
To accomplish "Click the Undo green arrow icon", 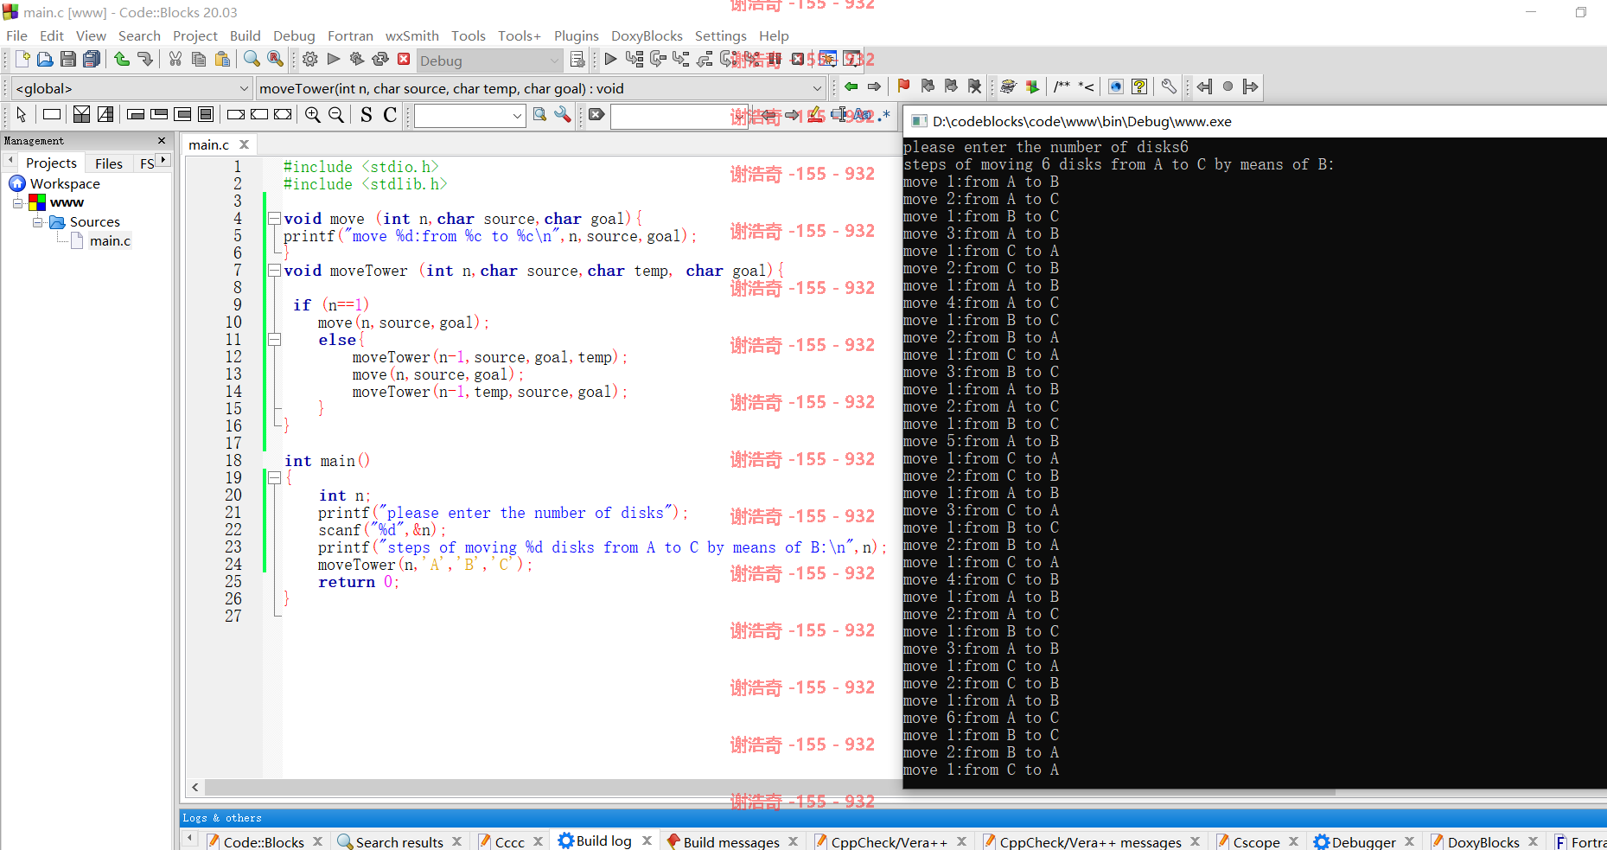I will 122,59.
